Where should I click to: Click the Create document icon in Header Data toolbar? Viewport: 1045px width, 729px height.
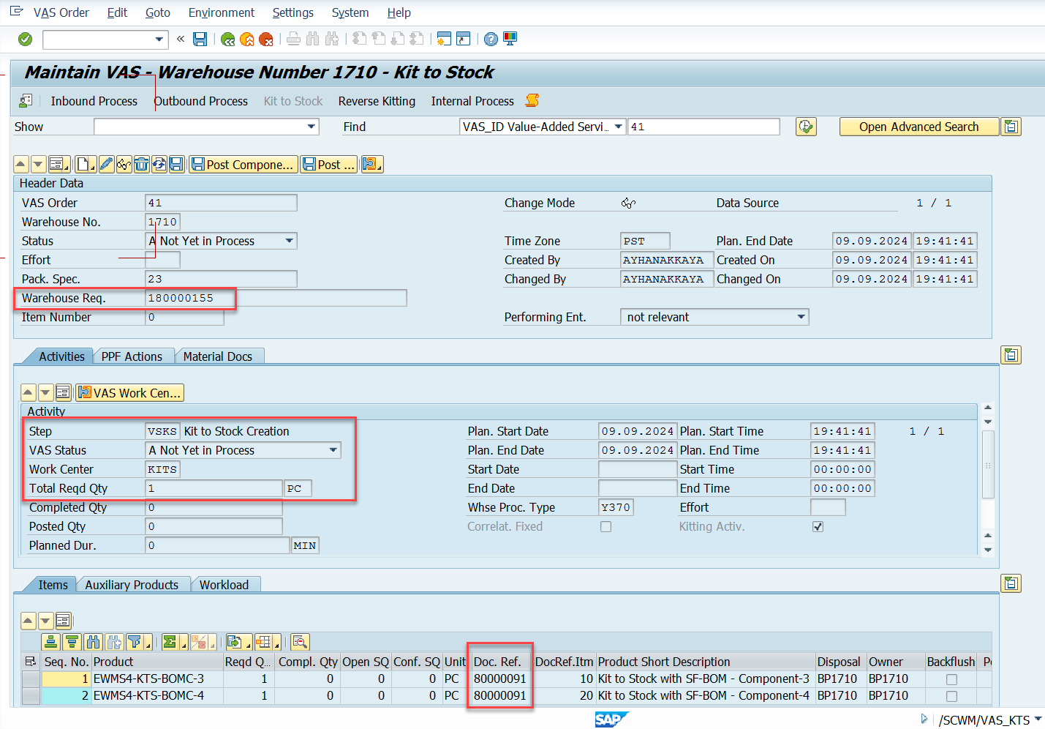(x=85, y=165)
